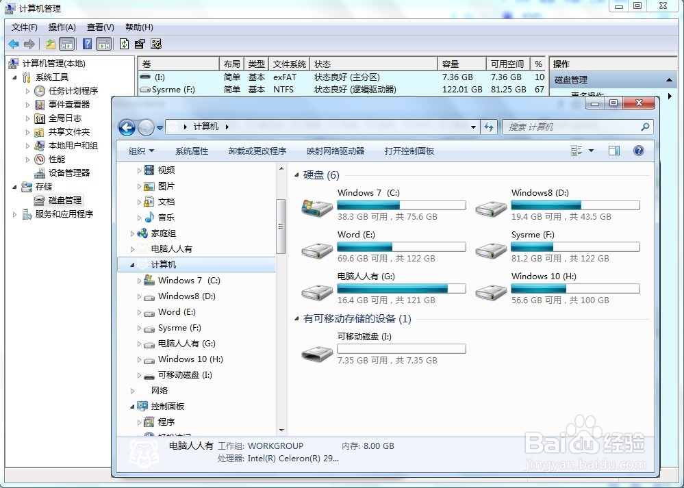Screen dimensions: 684x488
Task: Click the sidebar scroll-down arrow
Action: [281, 430]
